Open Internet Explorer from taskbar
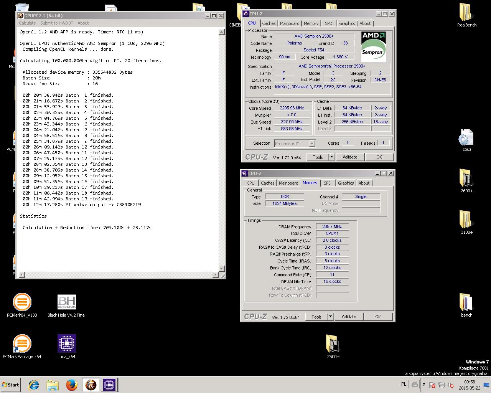The width and height of the screenshot is (491, 393). 34,385
